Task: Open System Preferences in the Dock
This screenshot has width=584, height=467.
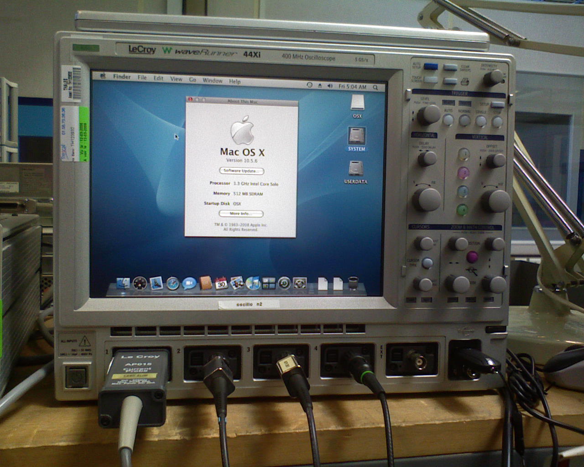Action: point(300,283)
